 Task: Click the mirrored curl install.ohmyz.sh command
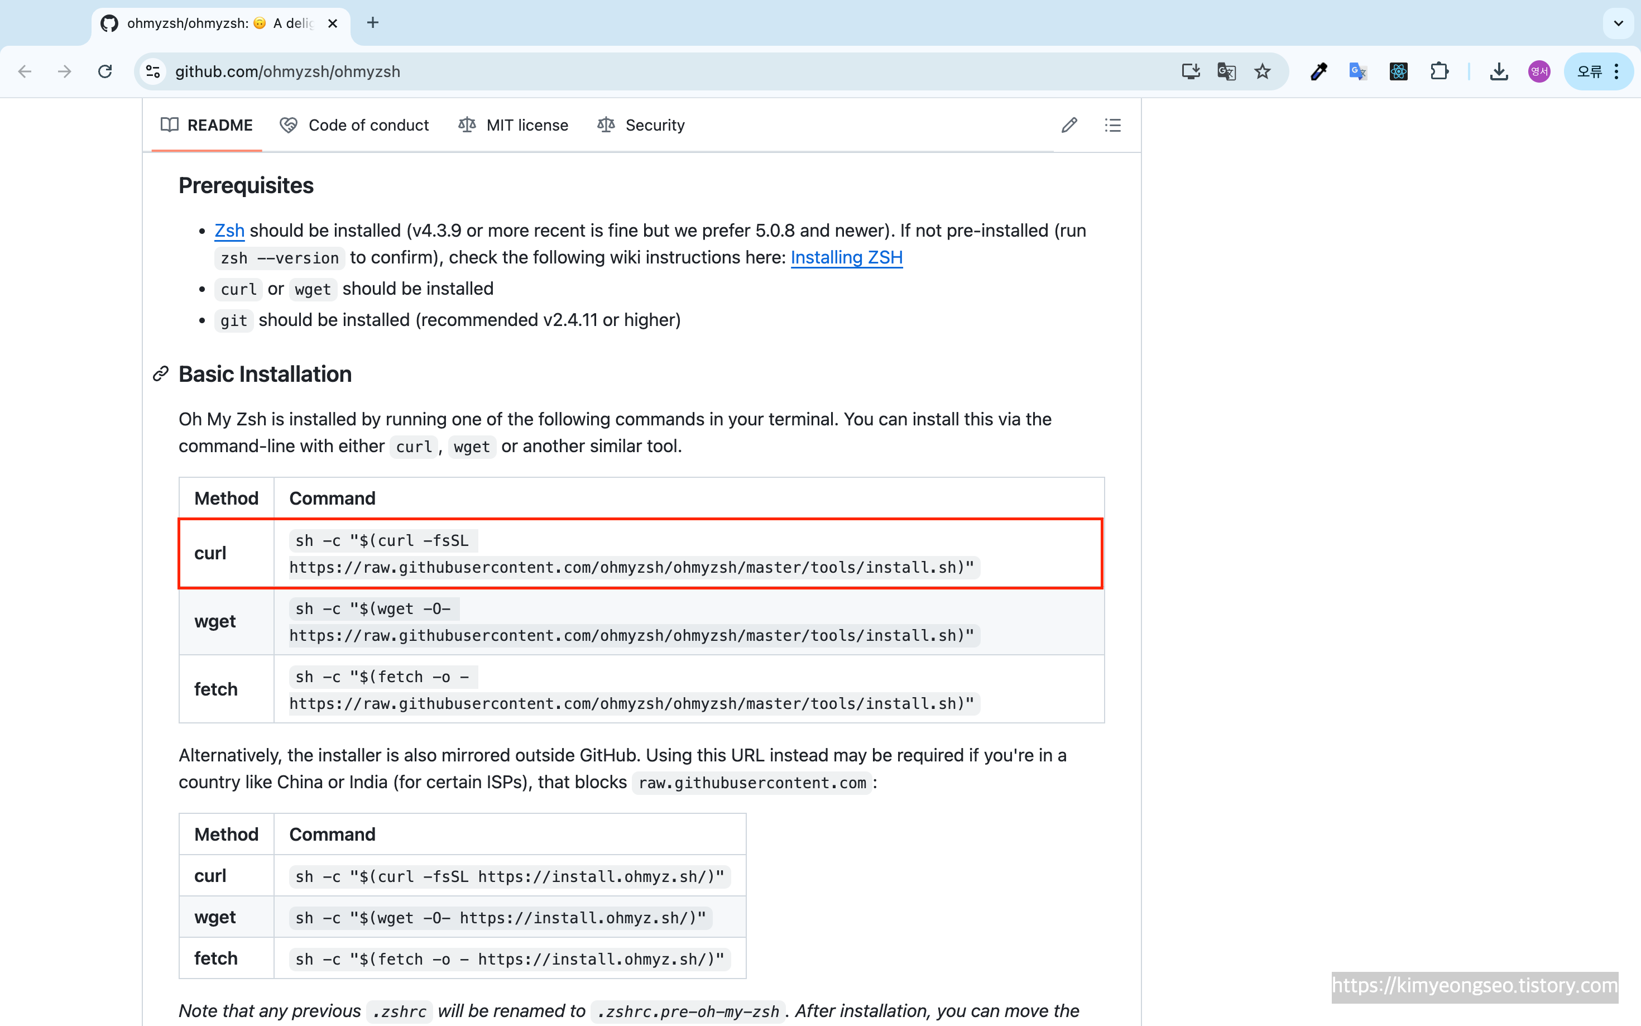510,876
